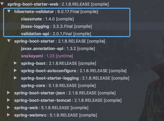Select spring-core 5.1.9.RELEASE entry
Screen dimensions: 164x121
[x=58, y=86]
